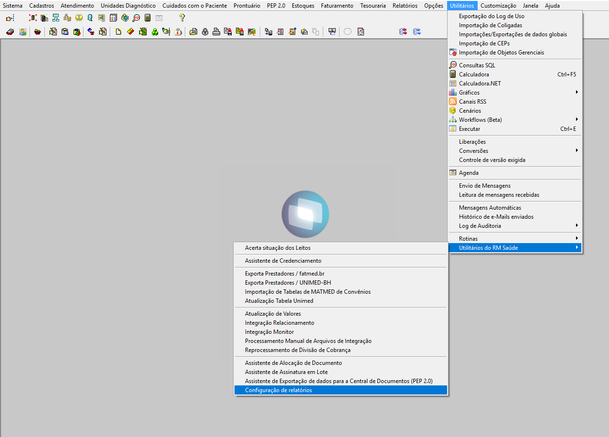Image resolution: width=609 pixels, height=437 pixels.
Task: Click the blue door arrows toolbar icon
Action: [417, 32]
